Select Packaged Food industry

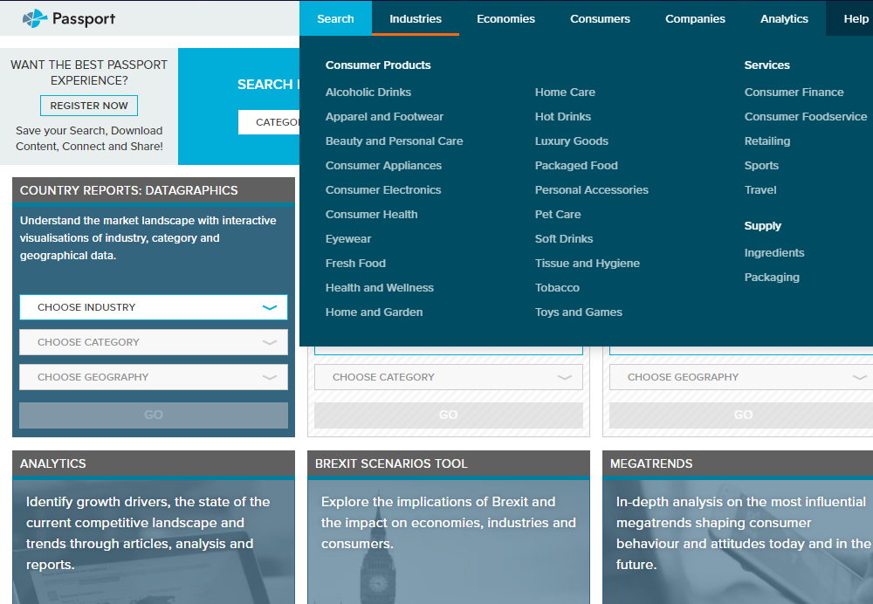tap(576, 165)
